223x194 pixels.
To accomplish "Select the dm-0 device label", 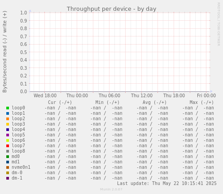I will tap(17, 173).
